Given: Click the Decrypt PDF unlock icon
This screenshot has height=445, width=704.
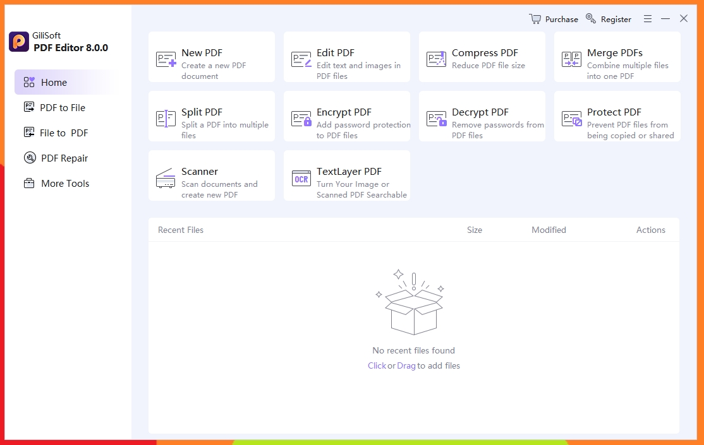Looking at the screenshot, I should pyautogui.click(x=437, y=119).
